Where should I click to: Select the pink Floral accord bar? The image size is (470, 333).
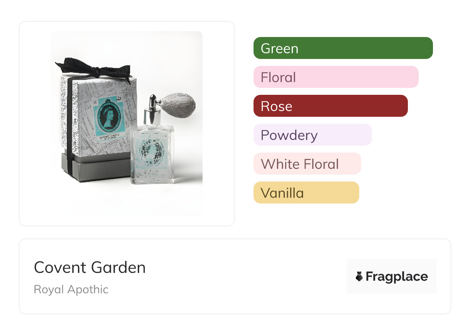[336, 77]
